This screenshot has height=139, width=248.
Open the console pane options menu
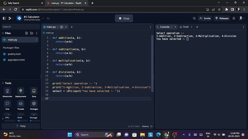pyautogui.click(x=244, y=27)
